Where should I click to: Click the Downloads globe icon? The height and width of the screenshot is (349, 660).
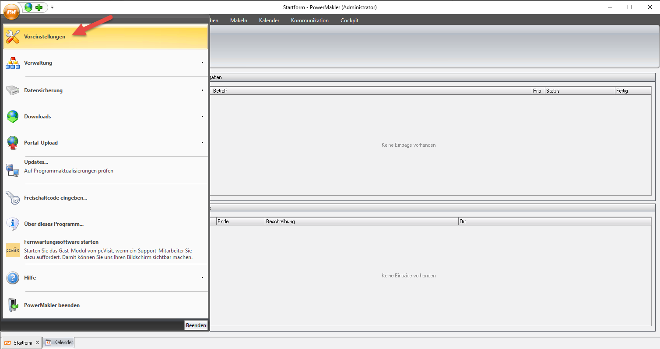[13, 117]
